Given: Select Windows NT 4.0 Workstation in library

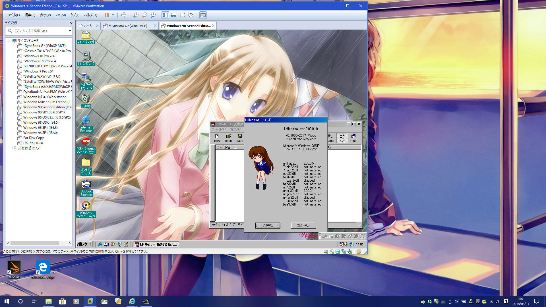Looking at the screenshot, I should (x=45, y=97).
